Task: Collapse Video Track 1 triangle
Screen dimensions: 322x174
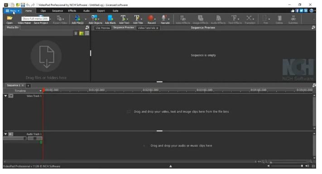Action: (x=5, y=96)
